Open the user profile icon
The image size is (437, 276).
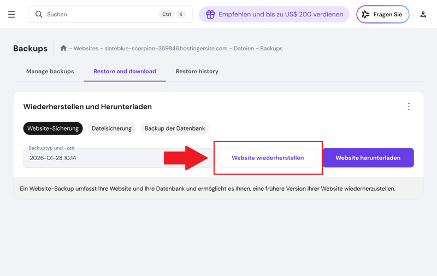[423, 15]
